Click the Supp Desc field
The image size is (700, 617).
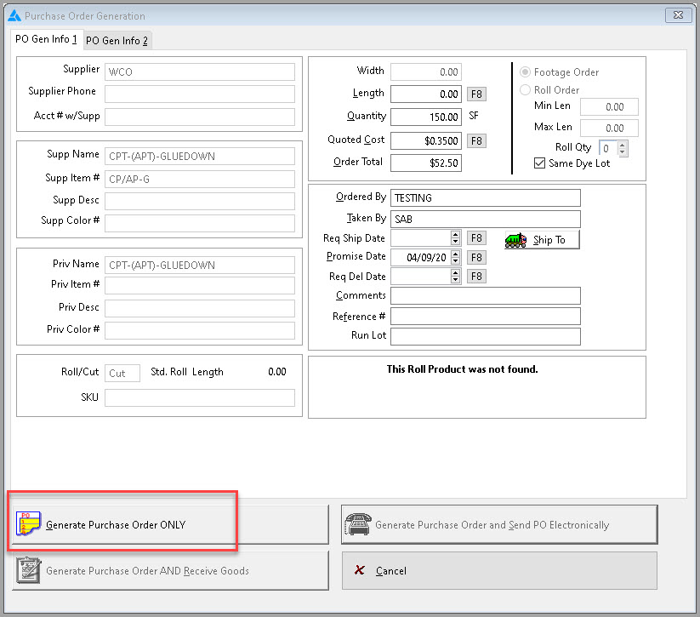(x=200, y=201)
